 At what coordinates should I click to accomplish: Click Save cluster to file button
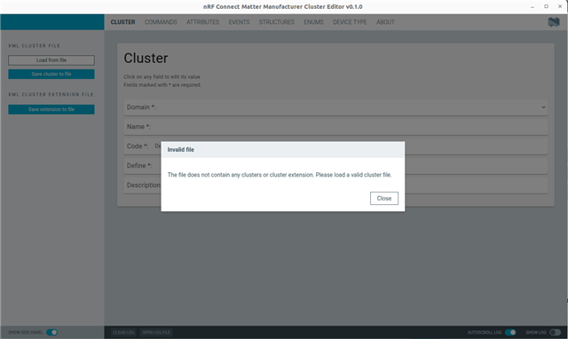(x=51, y=74)
